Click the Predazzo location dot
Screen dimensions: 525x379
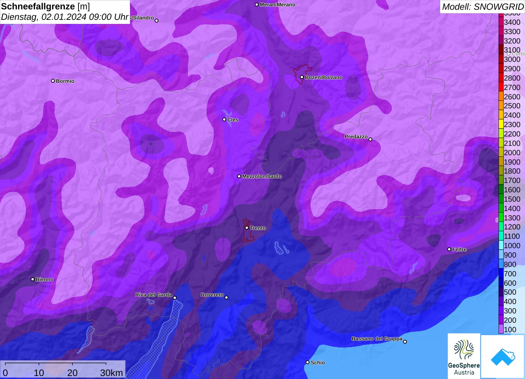tap(370, 139)
